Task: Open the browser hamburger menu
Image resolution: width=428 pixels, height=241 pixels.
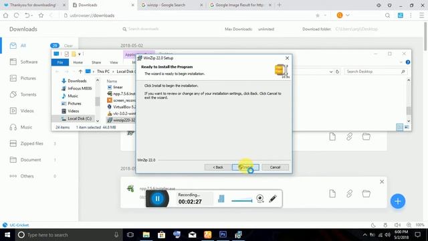Action: 421,15
